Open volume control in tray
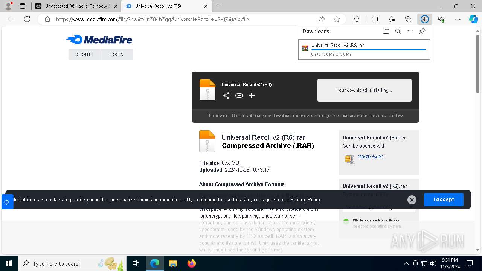Screen dimensions: 482x271 tap(433, 263)
